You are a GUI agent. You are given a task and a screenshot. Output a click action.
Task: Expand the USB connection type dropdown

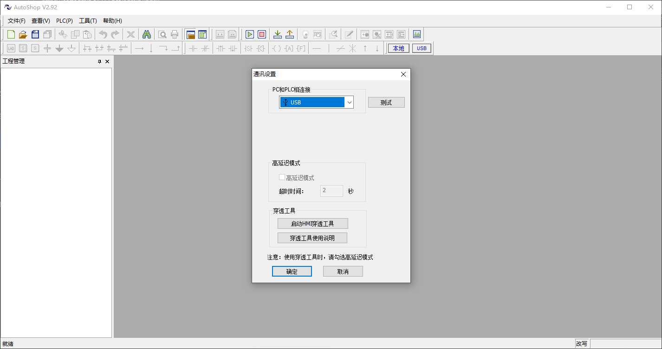(349, 103)
